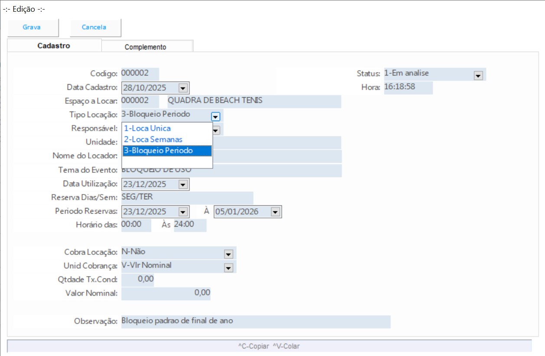Open the Status dropdown arrow

point(478,76)
